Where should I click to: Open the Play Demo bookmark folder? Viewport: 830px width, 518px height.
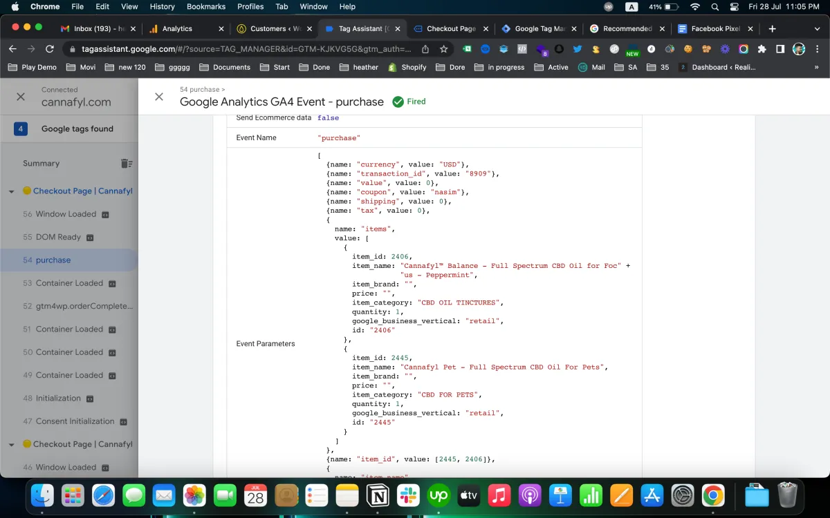(x=33, y=67)
